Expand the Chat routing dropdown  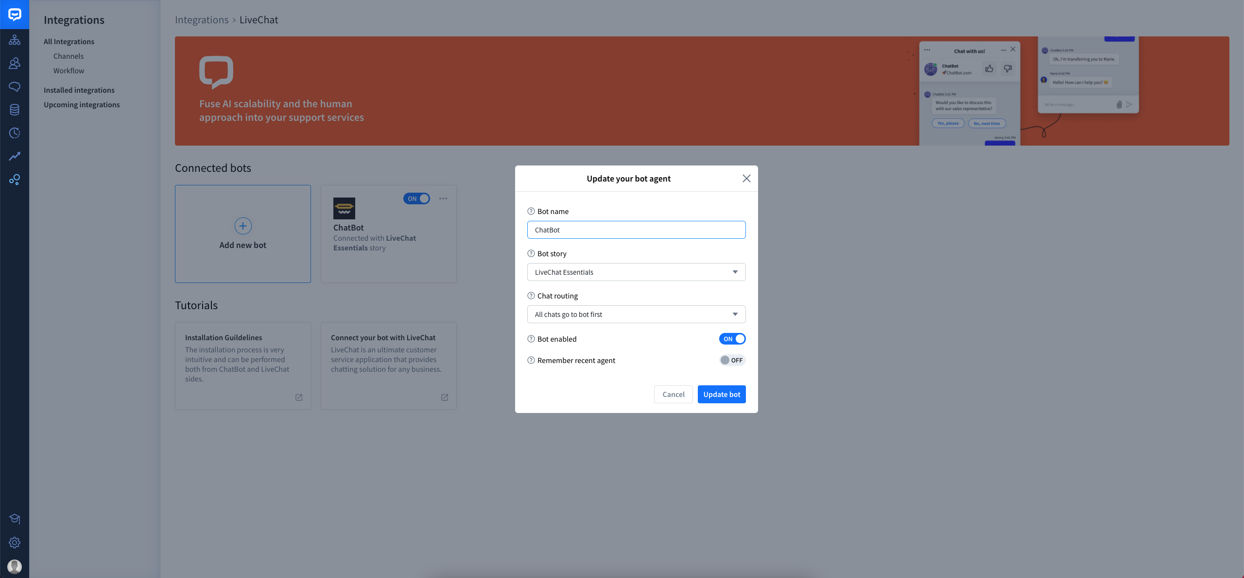tap(637, 314)
